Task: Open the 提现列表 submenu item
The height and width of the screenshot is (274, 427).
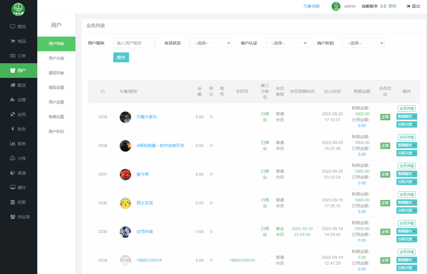Action: [x=56, y=73]
